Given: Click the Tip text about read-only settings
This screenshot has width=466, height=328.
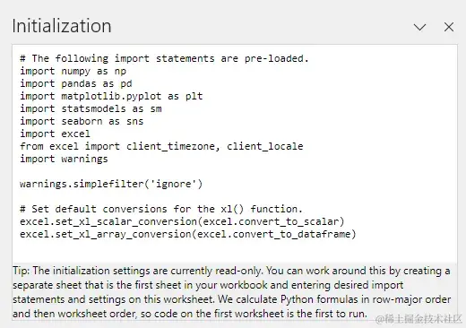Looking at the screenshot, I should (x=232, y=292).
